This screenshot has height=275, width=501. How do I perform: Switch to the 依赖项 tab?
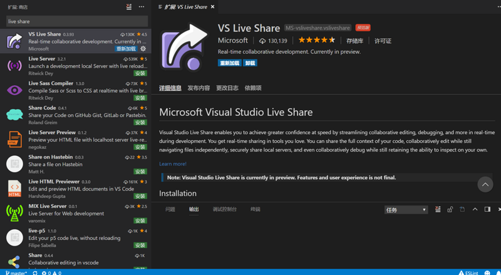pos(253,88)
